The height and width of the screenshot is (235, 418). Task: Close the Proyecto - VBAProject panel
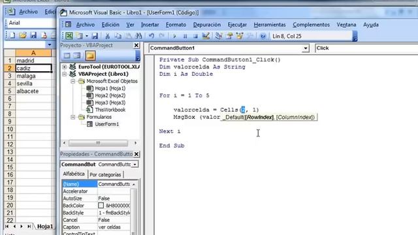pyautogui.click(x=137, y=45)
